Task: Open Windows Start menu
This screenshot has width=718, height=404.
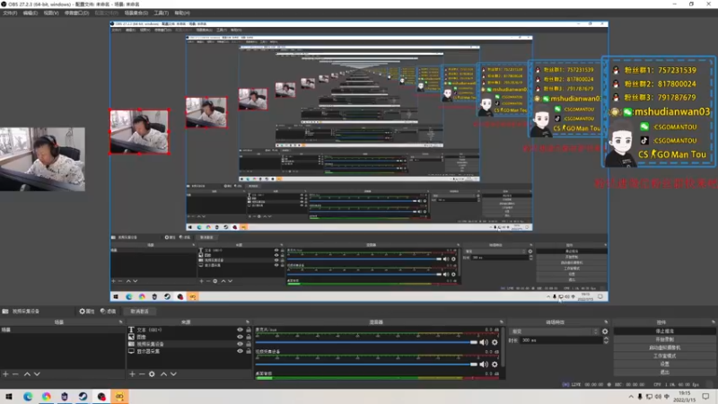Action: (9, 396)
